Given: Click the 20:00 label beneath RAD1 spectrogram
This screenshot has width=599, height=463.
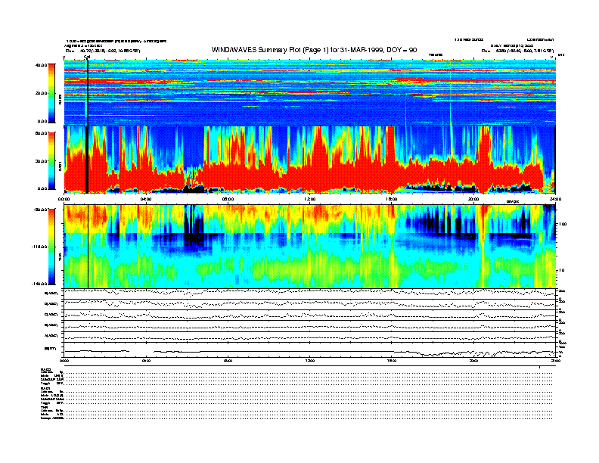Looking at the screenshot, I should (x=473, y=199).
